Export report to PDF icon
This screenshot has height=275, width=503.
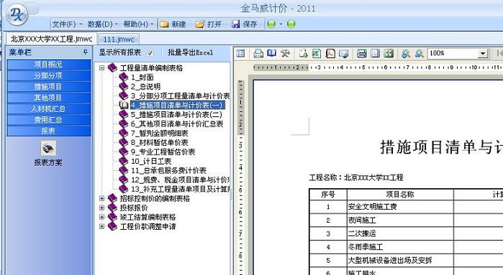click(330, 53)
